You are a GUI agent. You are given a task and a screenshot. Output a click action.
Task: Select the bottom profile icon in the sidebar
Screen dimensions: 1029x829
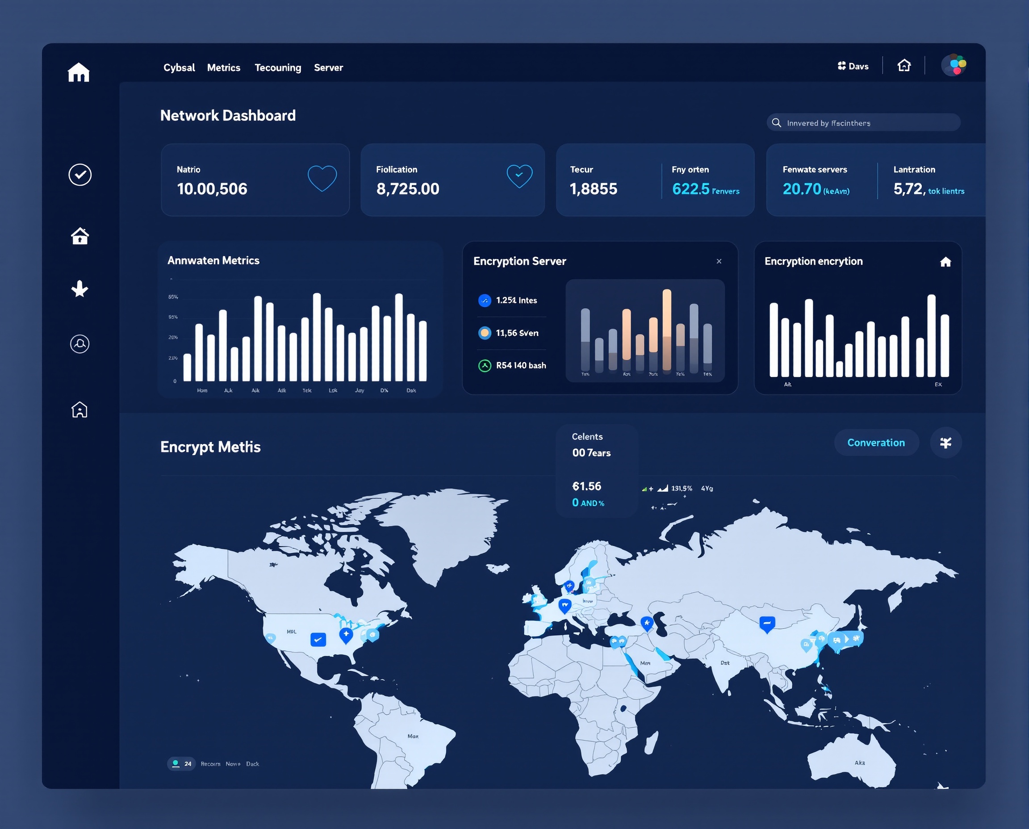pyautogui.click(x=80, y=410)
